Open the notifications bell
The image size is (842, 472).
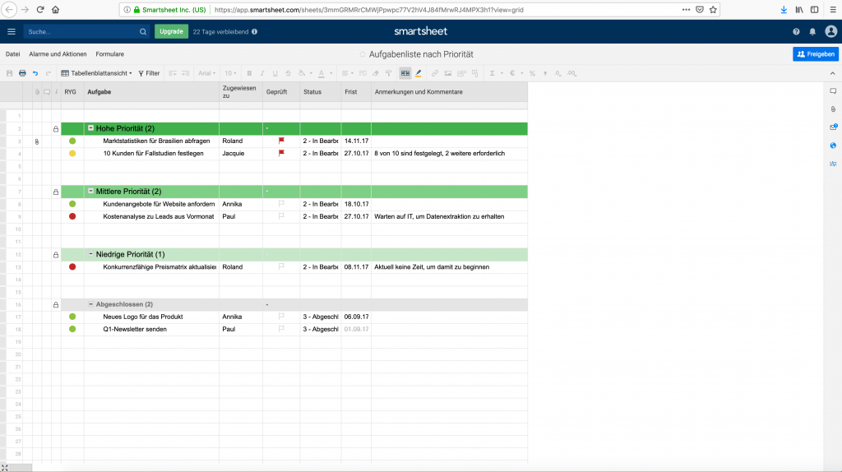[x=812, y=31]
